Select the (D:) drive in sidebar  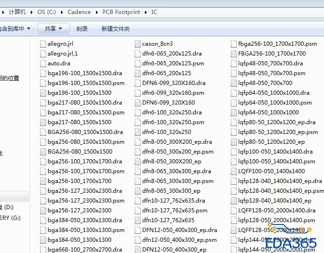pos(7,207)
